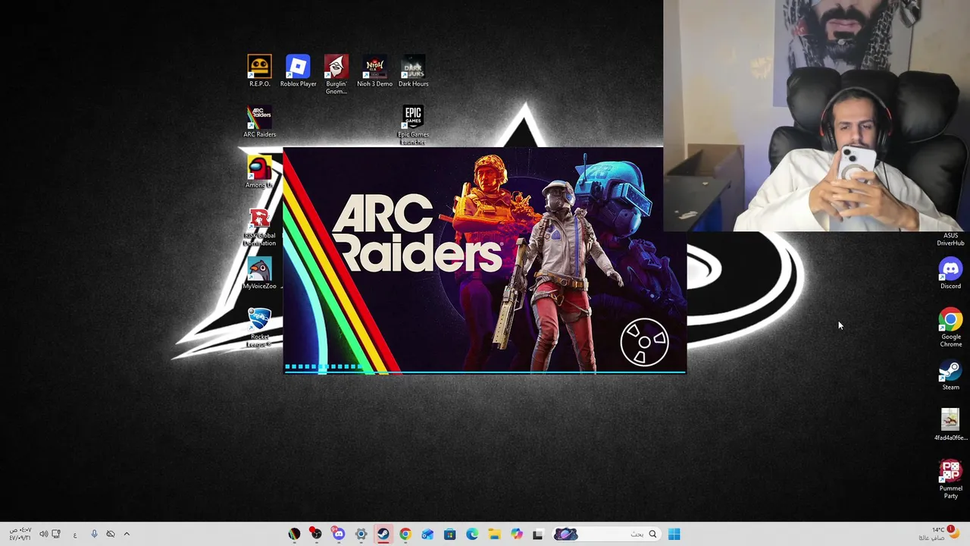Viewport: 970px width, 546px height.
Task: Click the taskbar search box
Action: 606,534
